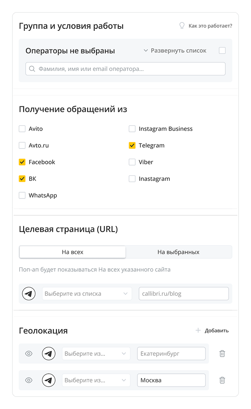
Task: Click the lightbulb icon beside Как это работает?
Action: coord(182,26)
